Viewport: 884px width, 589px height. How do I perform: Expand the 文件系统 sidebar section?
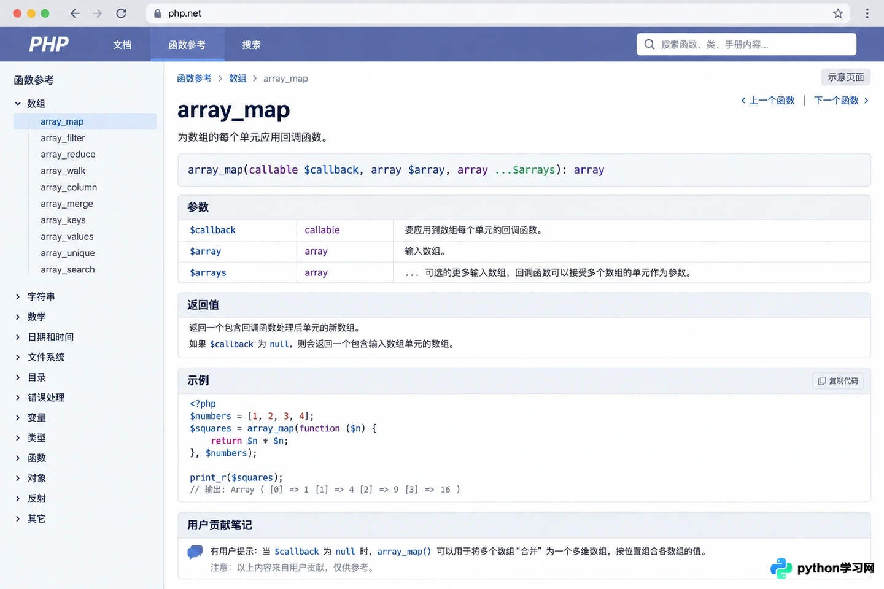coord(40,357)
